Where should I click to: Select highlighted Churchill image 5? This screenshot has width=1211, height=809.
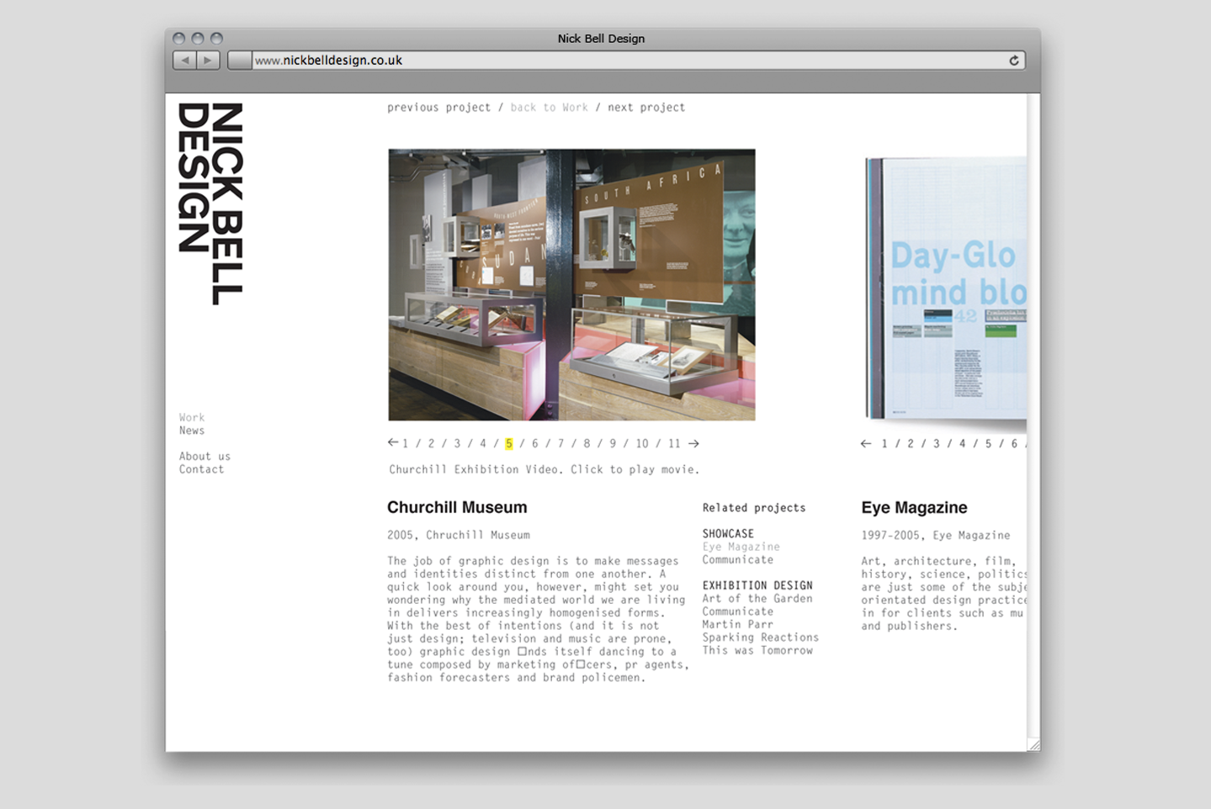[509, 443]
